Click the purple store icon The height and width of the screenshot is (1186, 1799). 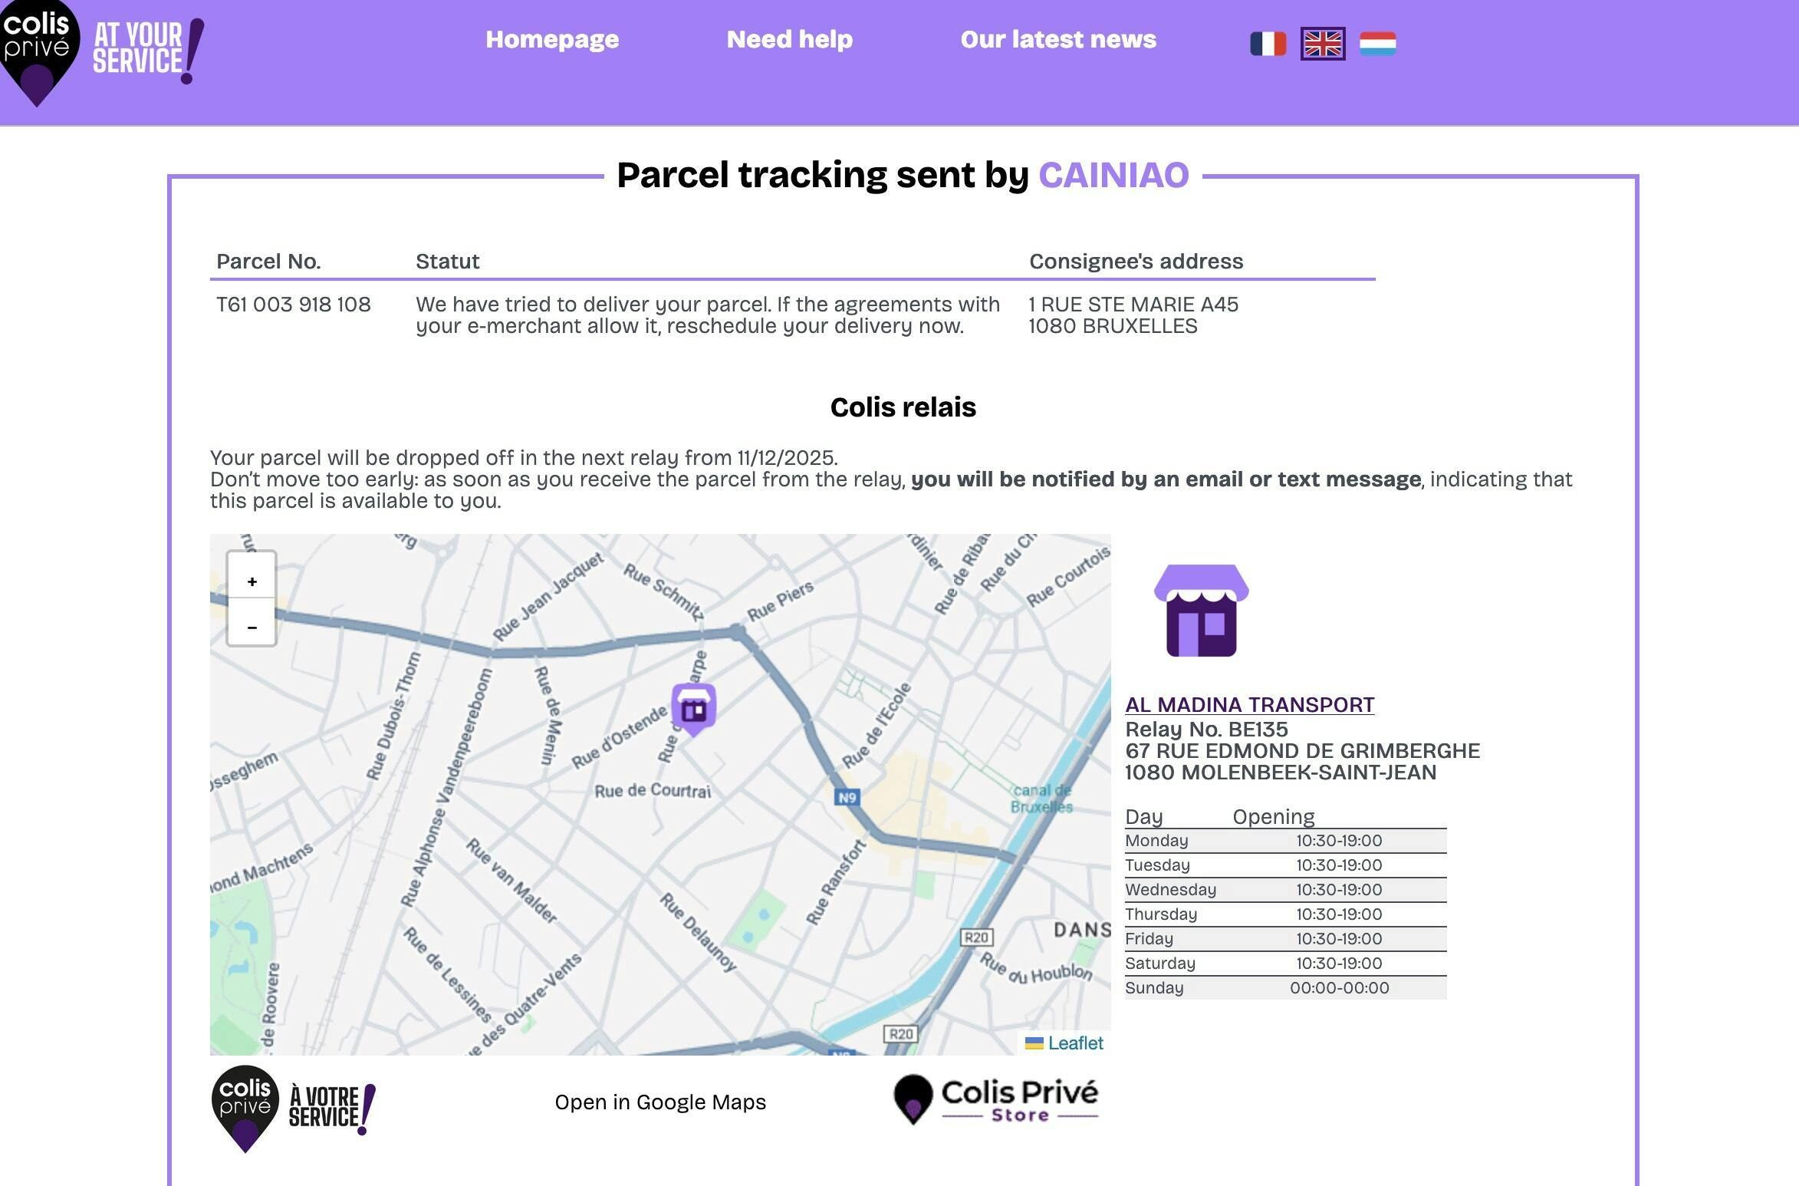click(x=1201, y=611)
